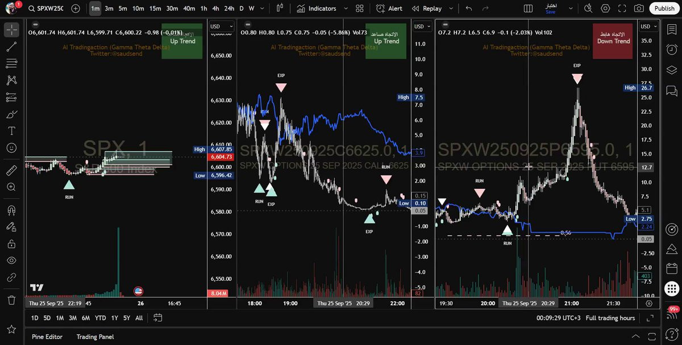Image resolution: width=682 pixels, height=345 pixels.
Task: Switch to the D daily timeframe
Action: [x=241, y=9]
